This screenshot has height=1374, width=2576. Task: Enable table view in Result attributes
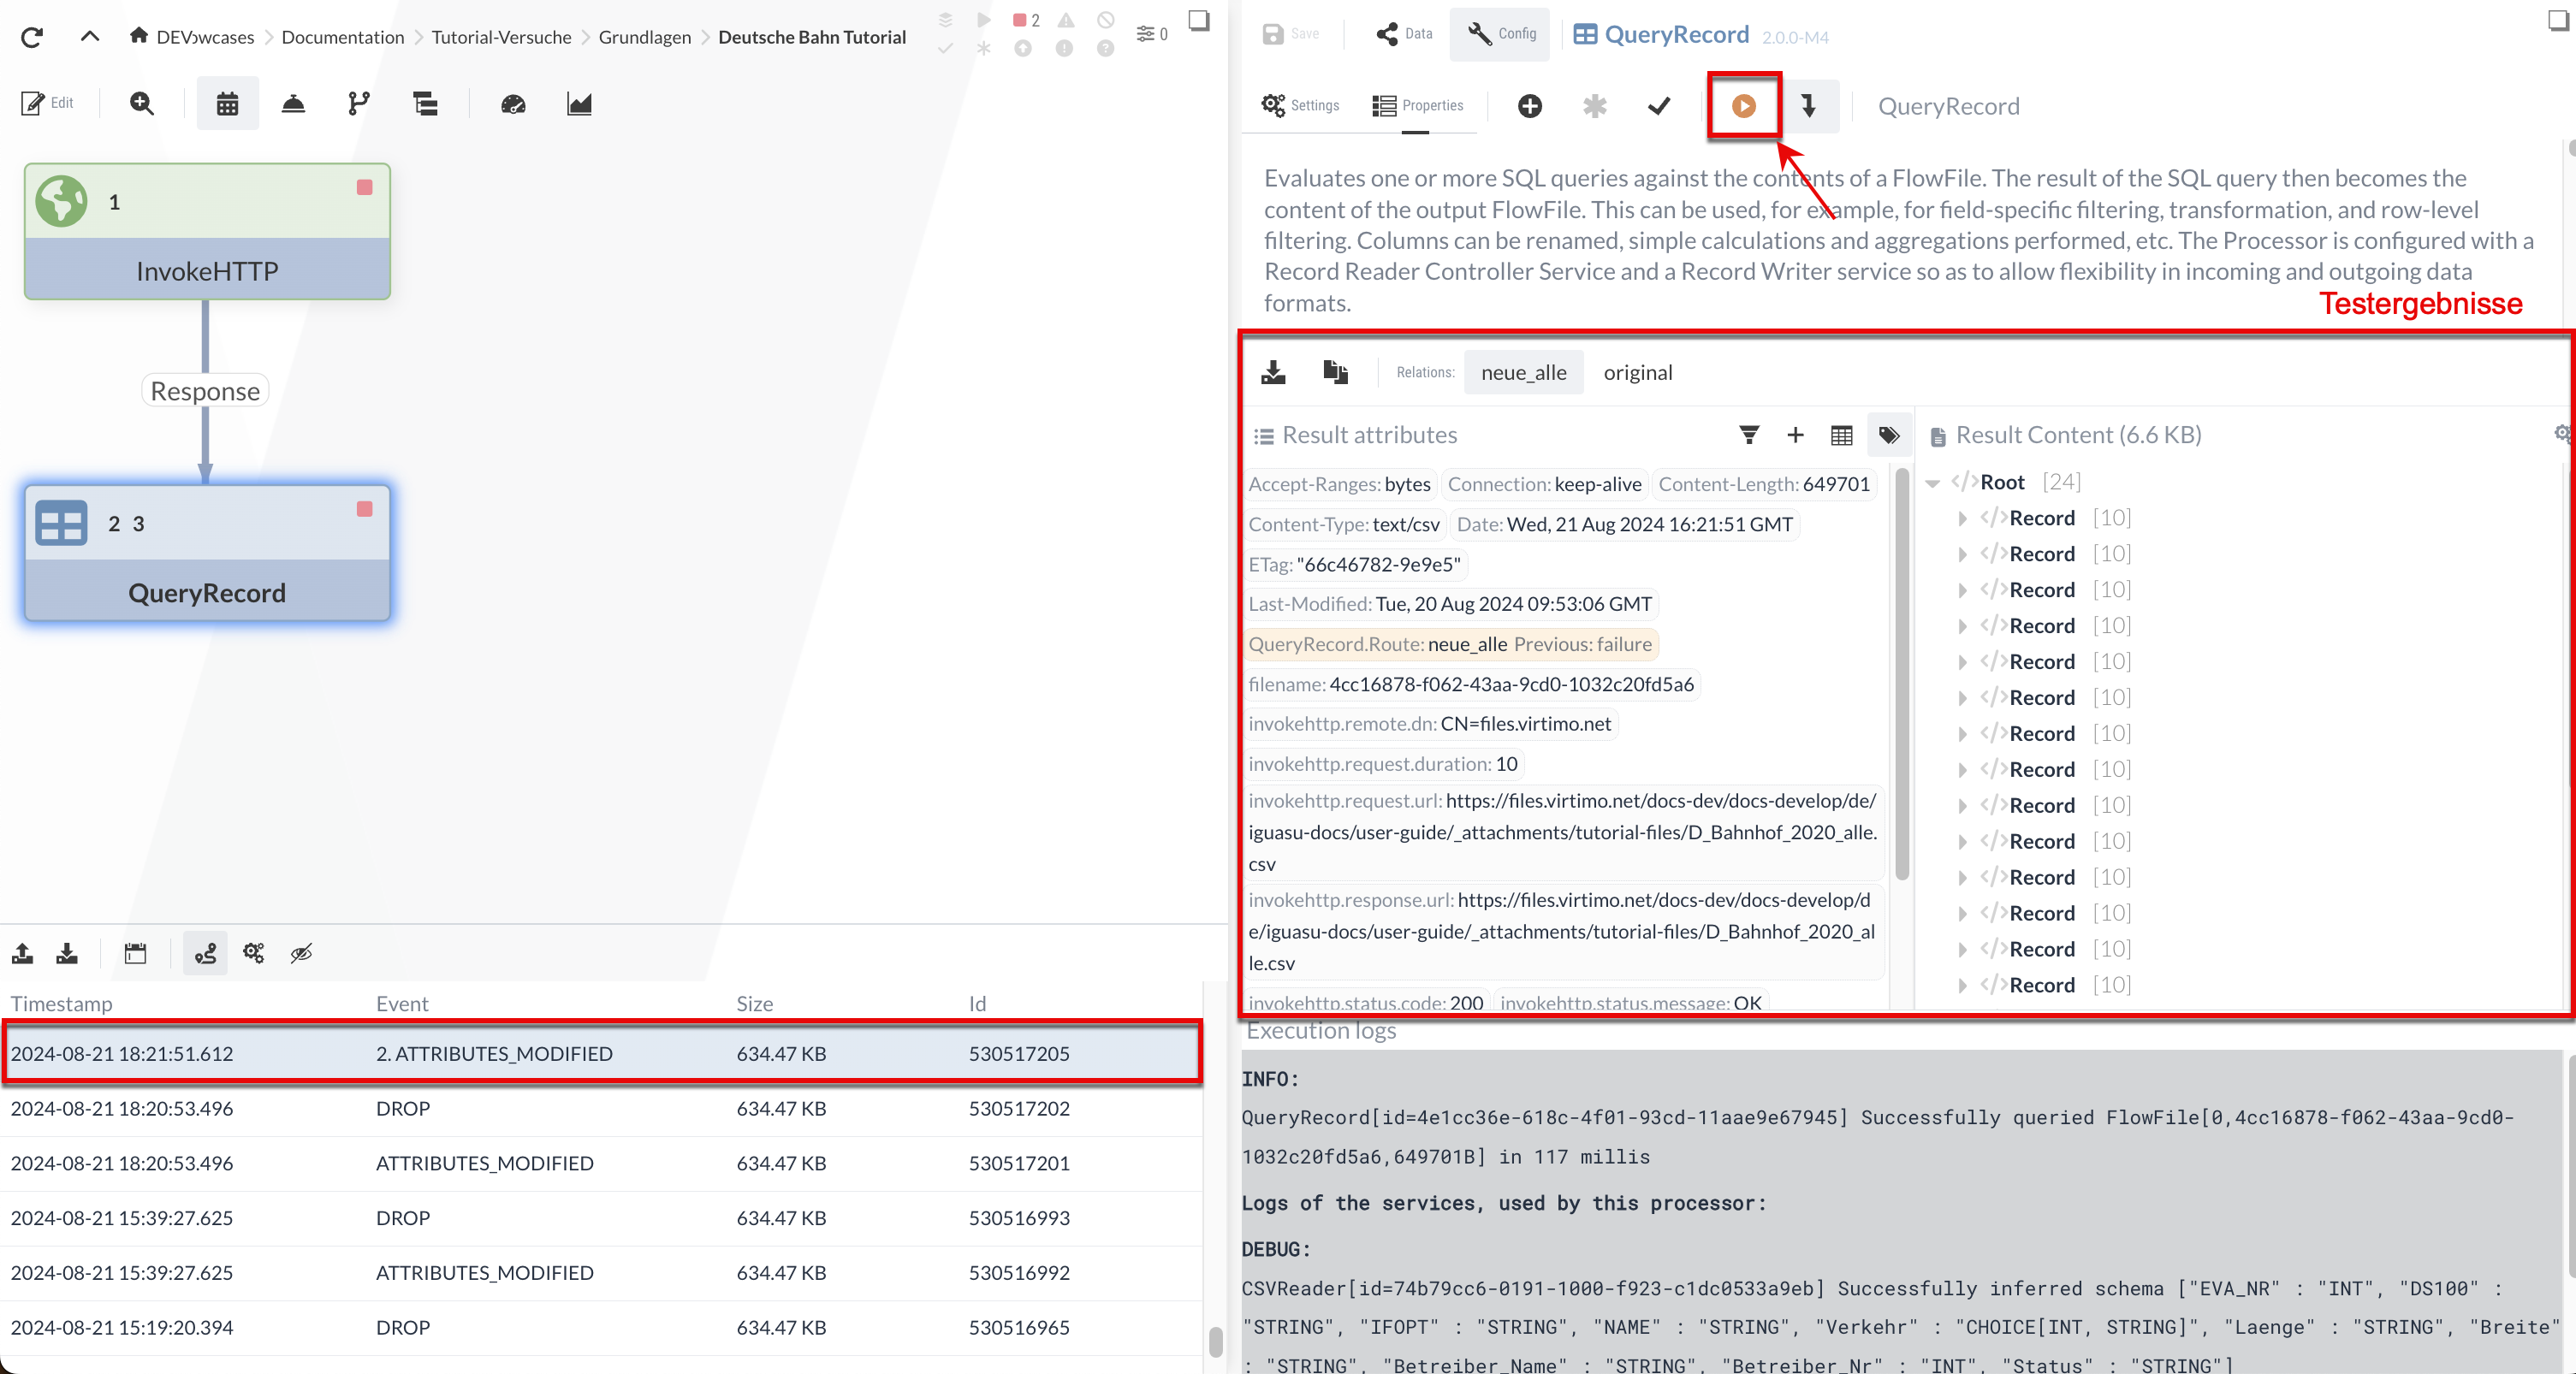1841,435
